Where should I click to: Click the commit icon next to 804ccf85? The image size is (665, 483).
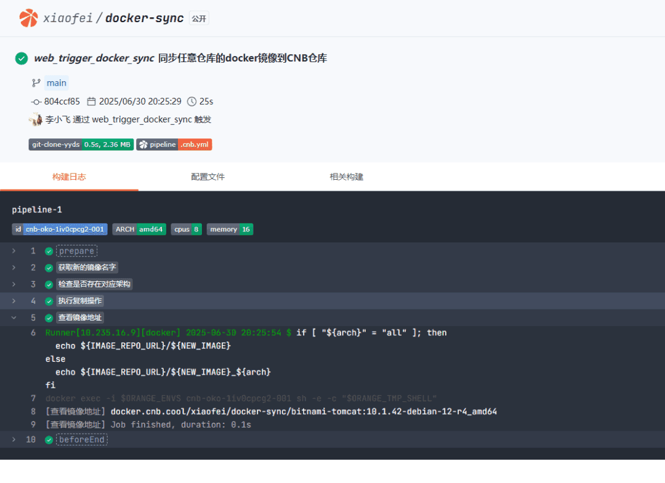coord(36,102)
